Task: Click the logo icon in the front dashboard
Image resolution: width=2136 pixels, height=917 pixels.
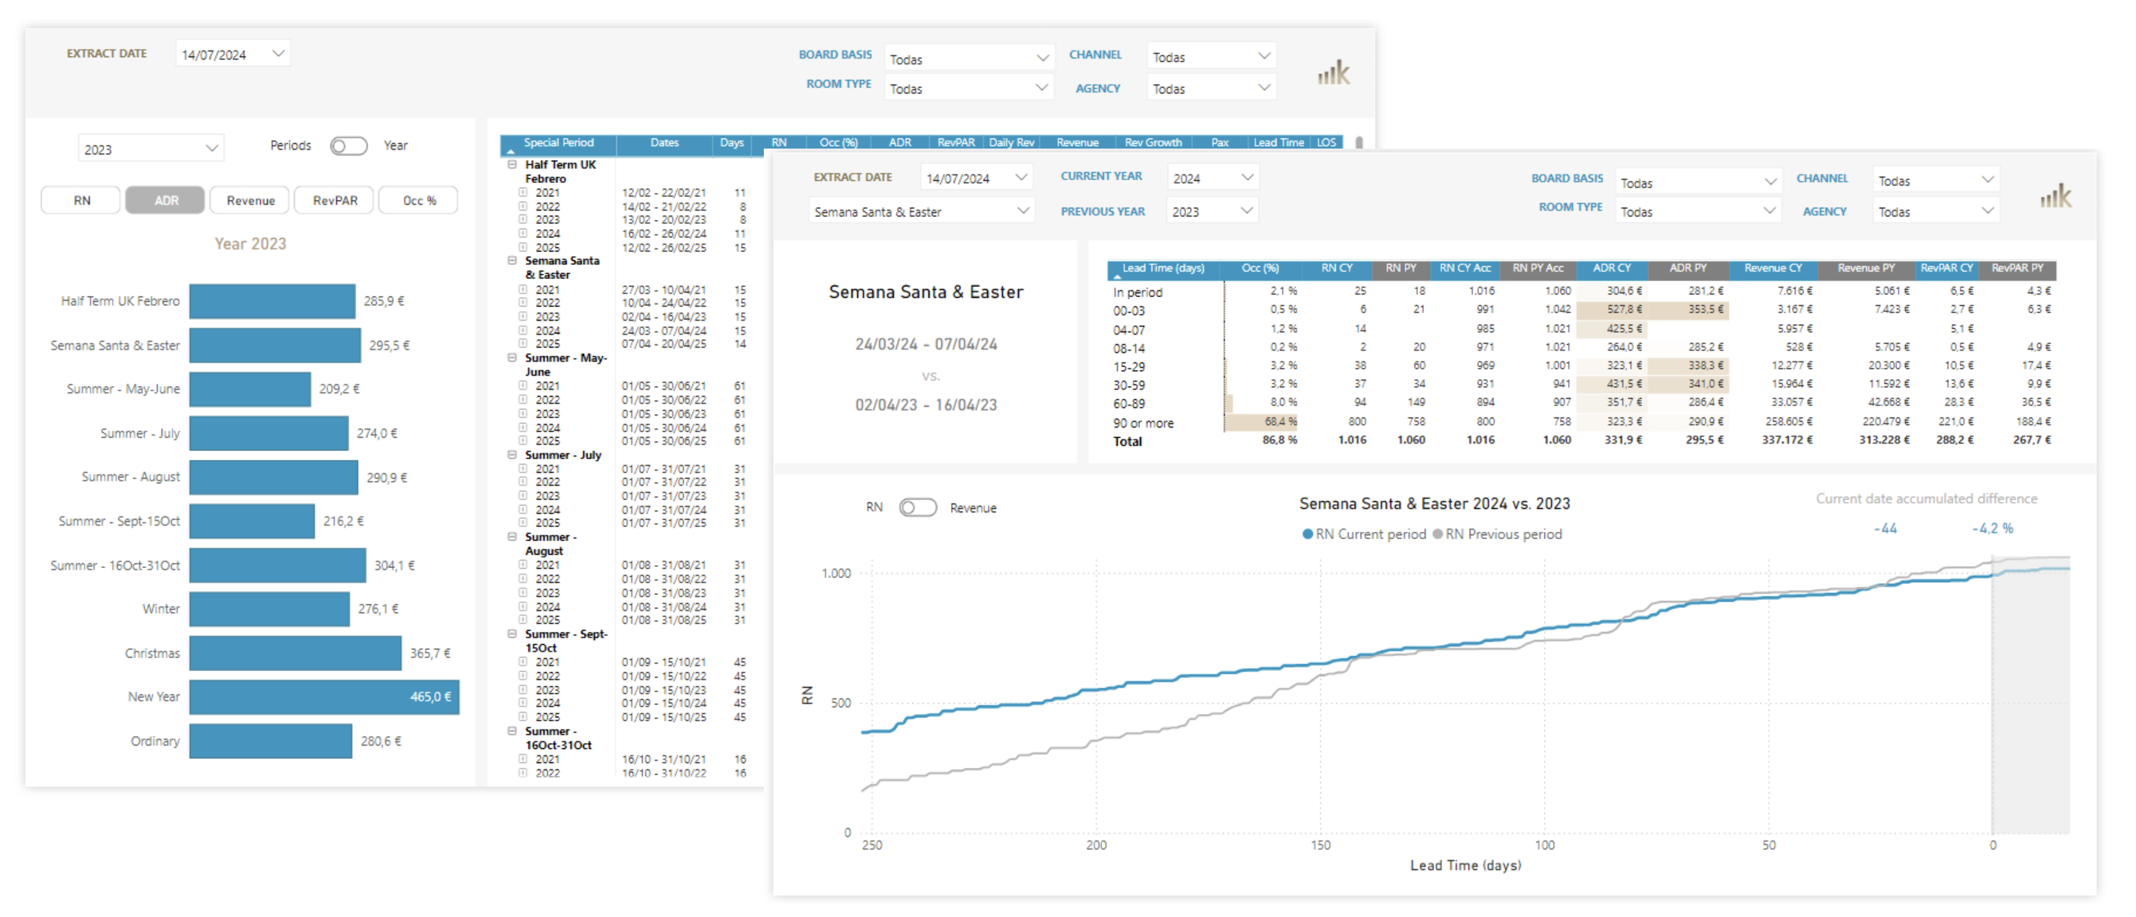Action: [2055, 196]
